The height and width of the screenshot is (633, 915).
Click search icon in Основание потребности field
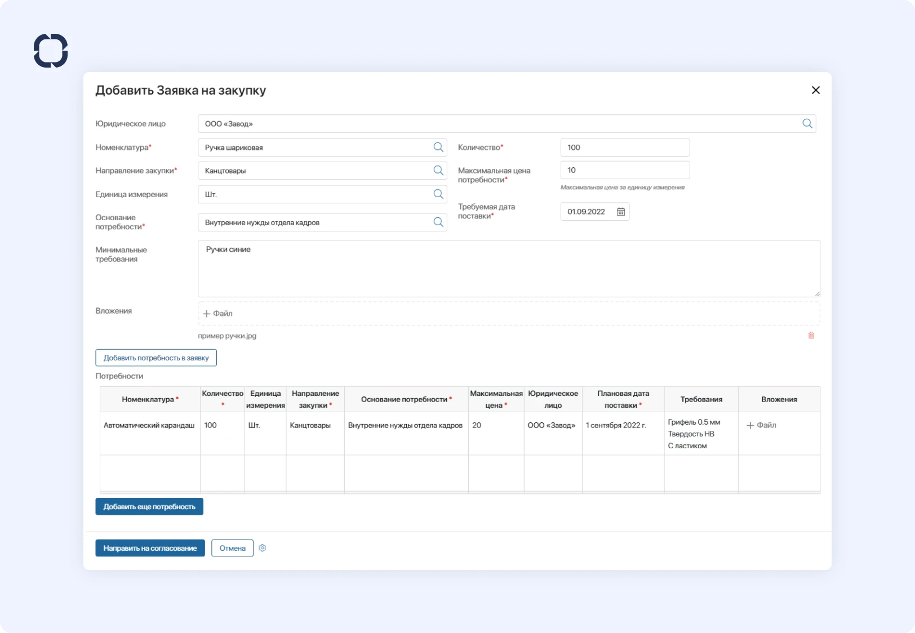(x=438, y=222)
